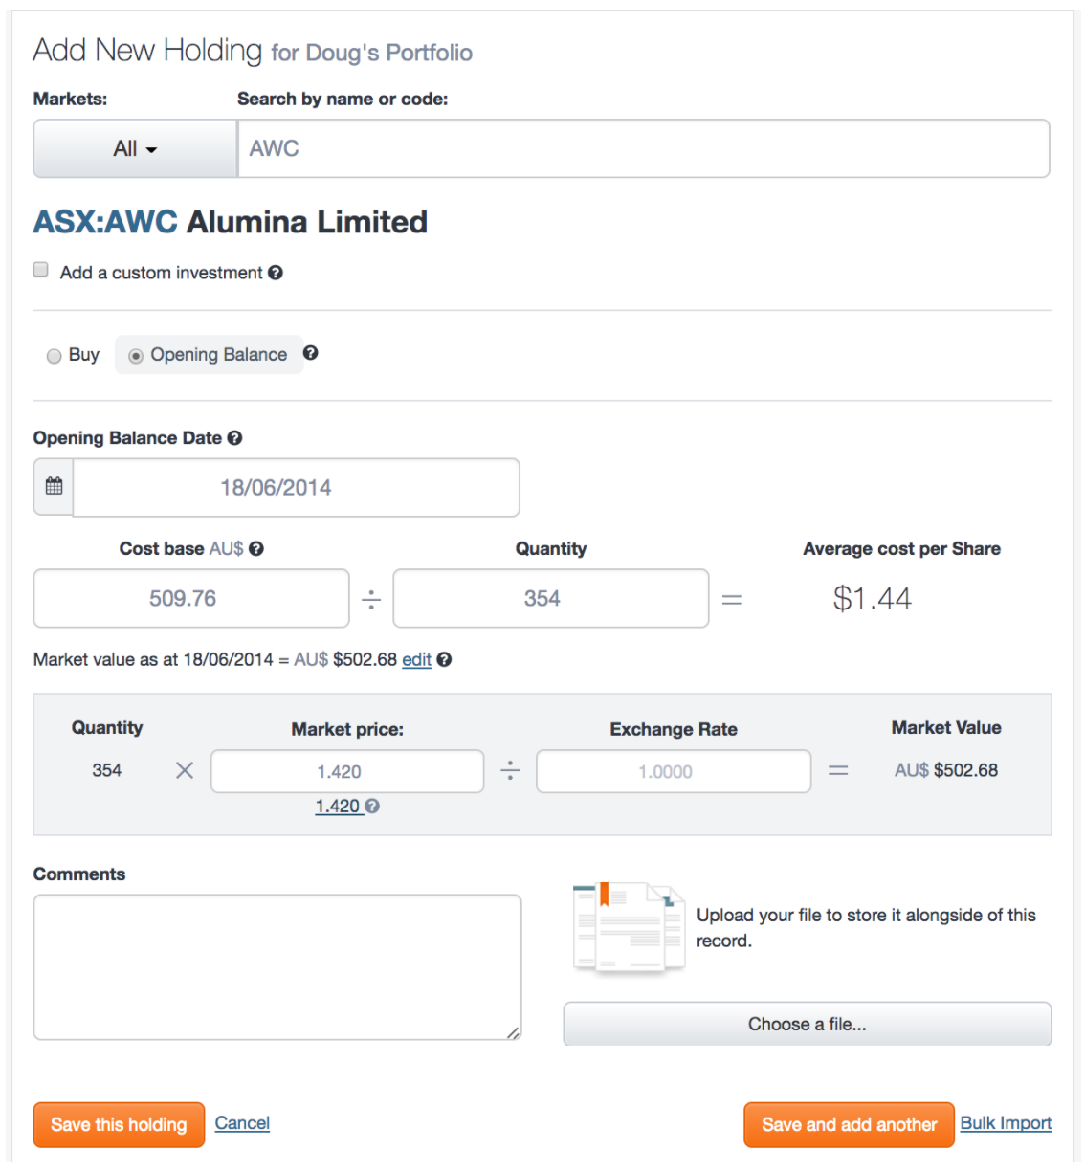Click the help icon beside Add a custom investment
Screen dimensions: 1085x1173
[x=277, y=273]
